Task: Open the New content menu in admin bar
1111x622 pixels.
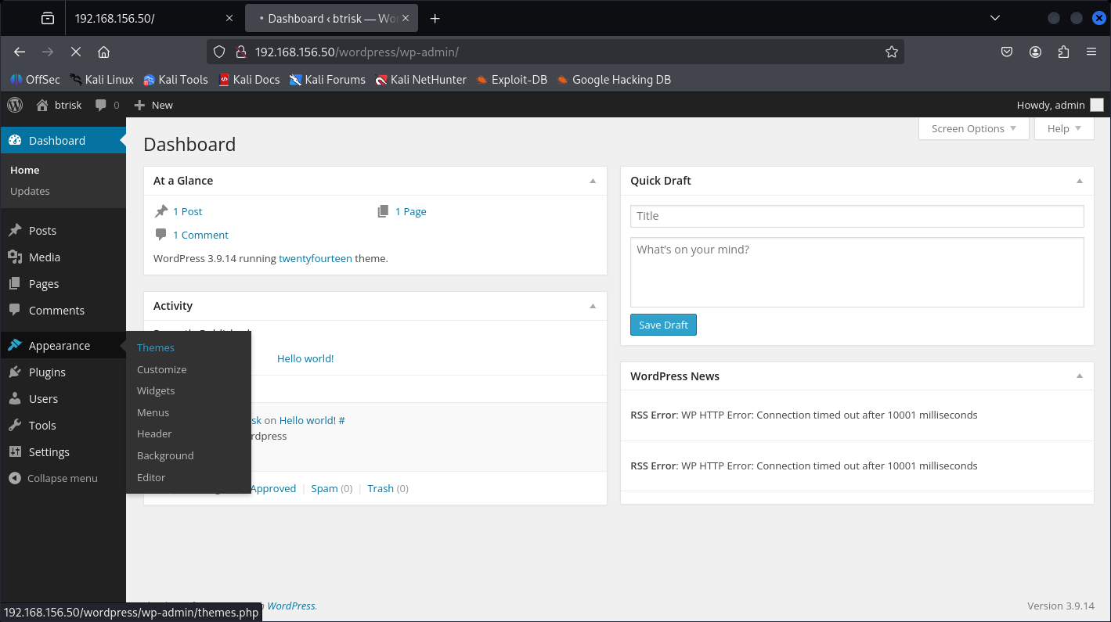Action: point(153,105)
